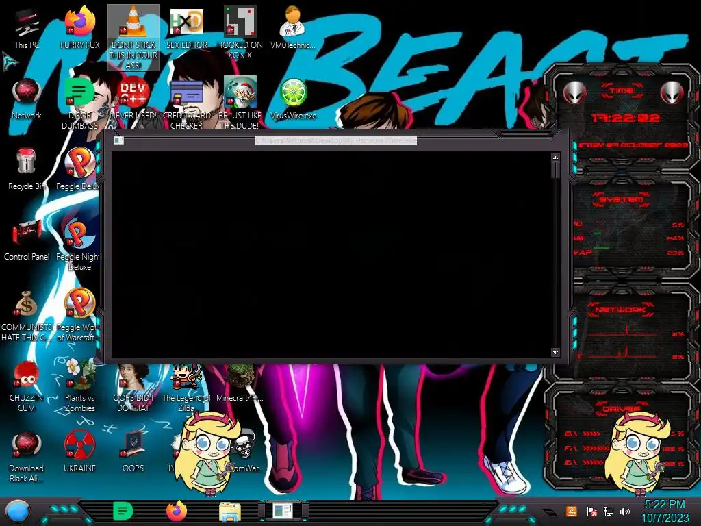
Task: Open the Santa-globe BE JUST LIKE THE DUDE shortcut
Action: (240, 103)
